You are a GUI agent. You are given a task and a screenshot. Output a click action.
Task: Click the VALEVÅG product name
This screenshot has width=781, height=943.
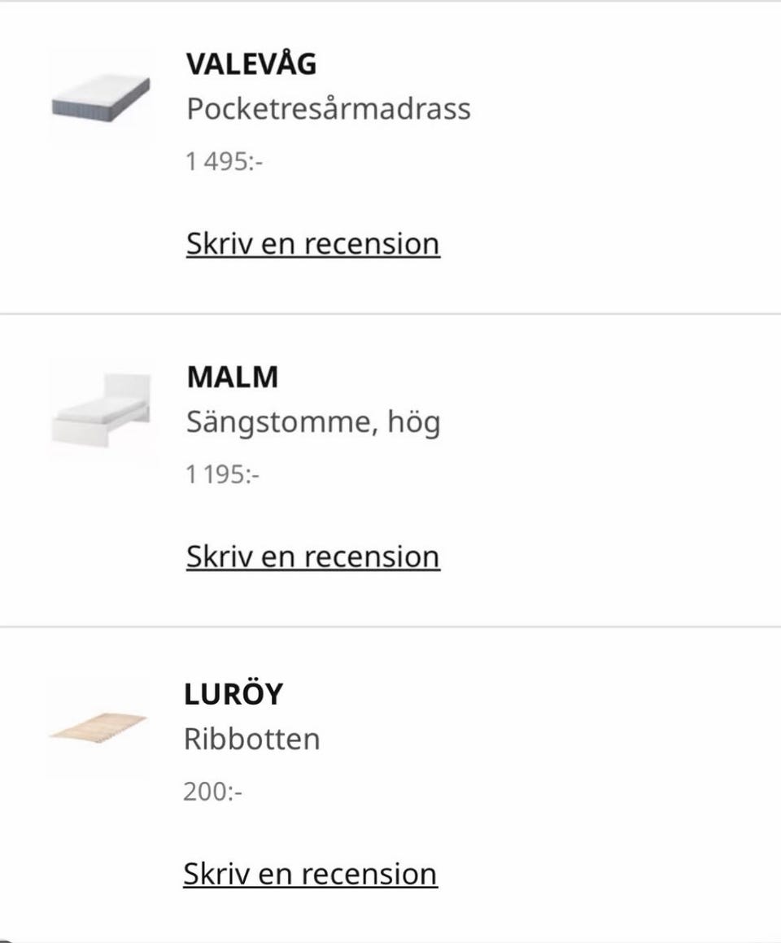tap(251, 63)
